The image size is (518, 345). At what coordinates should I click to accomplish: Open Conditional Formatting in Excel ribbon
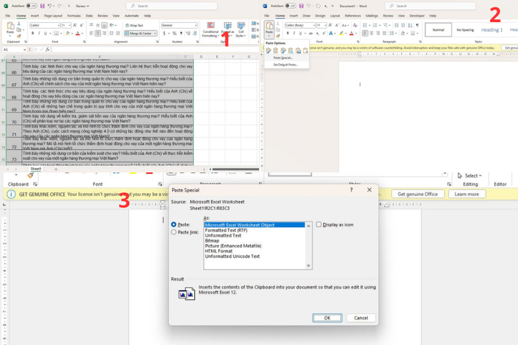coord(210,29)
